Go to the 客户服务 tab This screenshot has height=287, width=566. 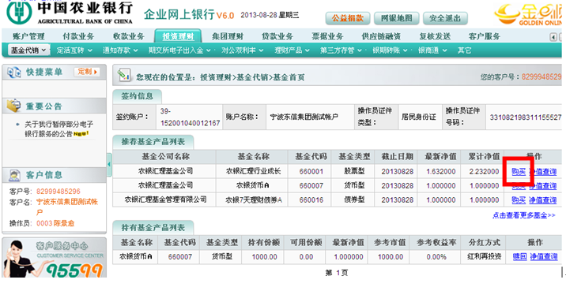pyautogui.click(x=485, y=36)
